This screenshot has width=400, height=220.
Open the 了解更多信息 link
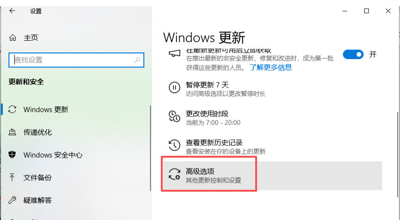tap(271, 68)
